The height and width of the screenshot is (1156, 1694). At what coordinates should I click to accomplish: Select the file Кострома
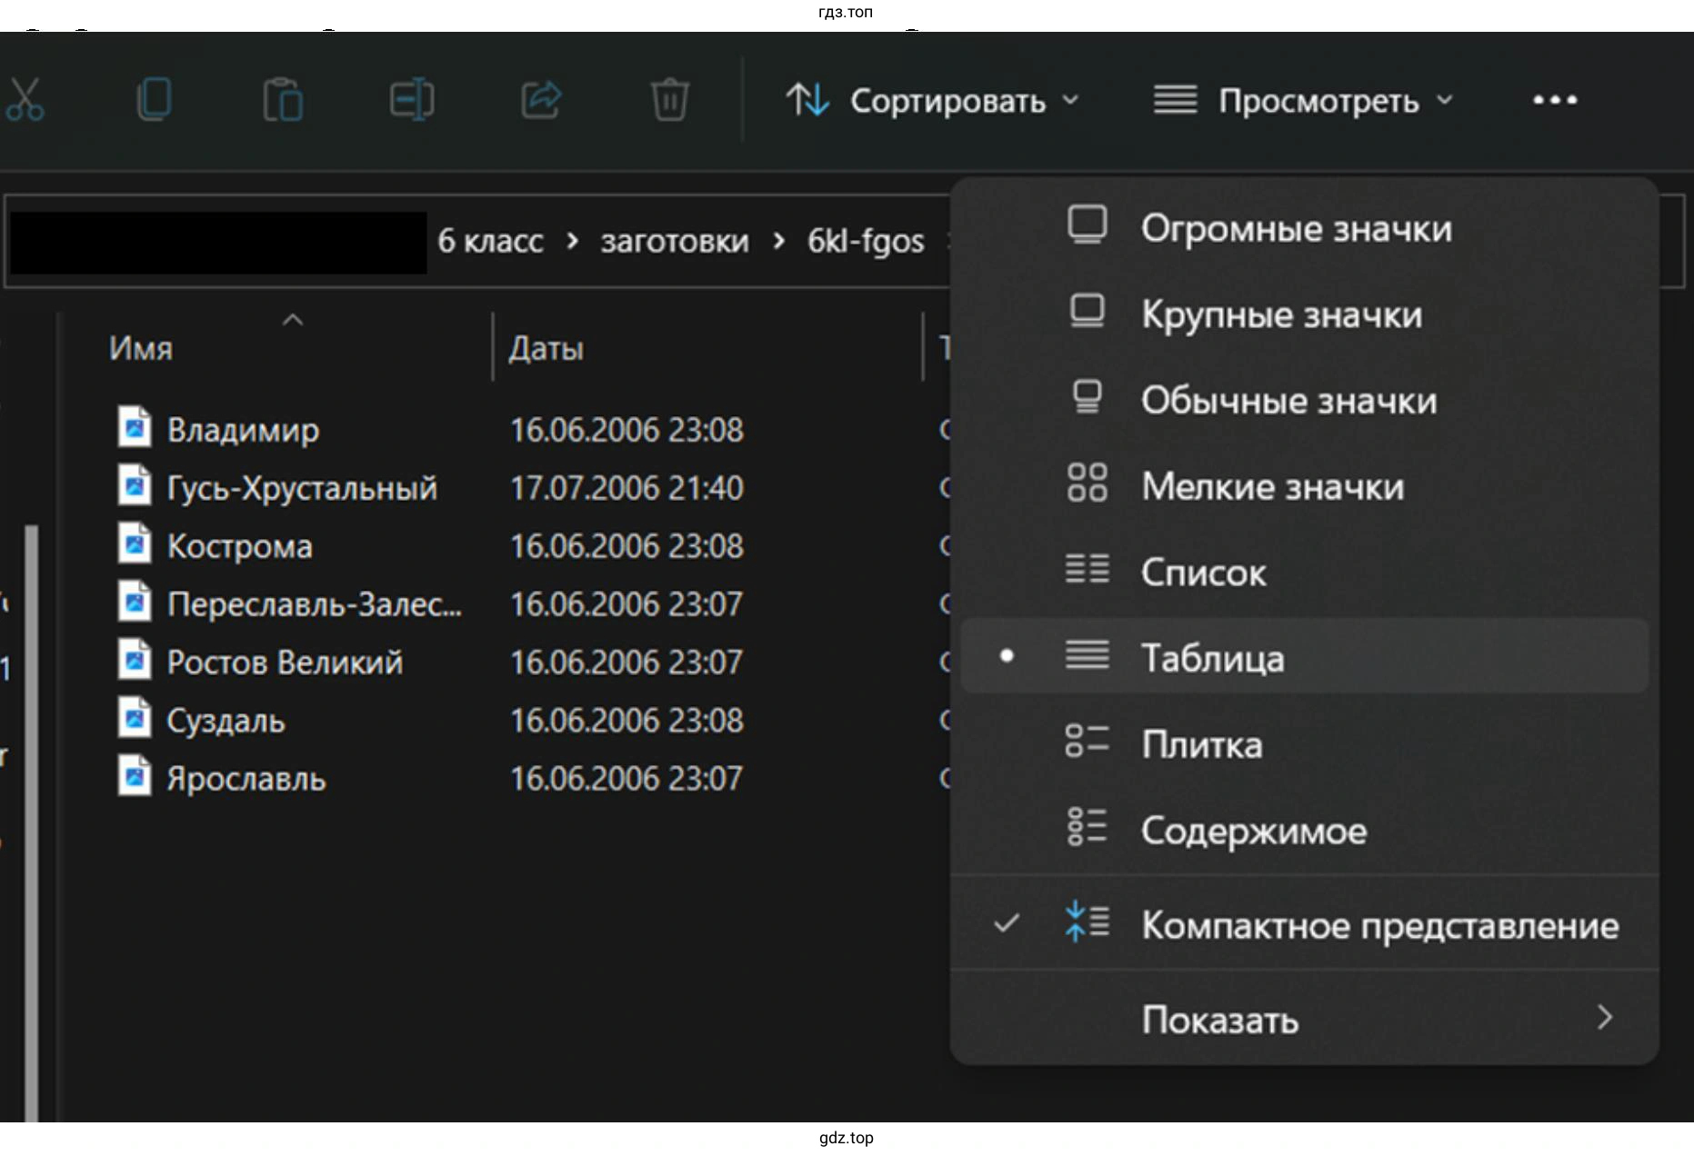(239, 546)
